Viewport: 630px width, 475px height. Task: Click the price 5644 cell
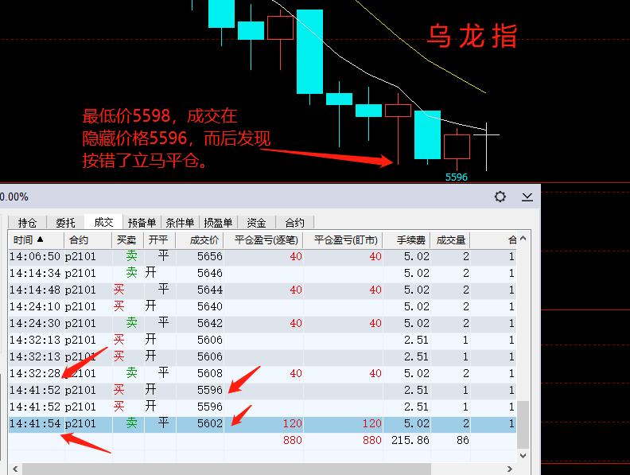pyautogui.click(x=209, y=290)
